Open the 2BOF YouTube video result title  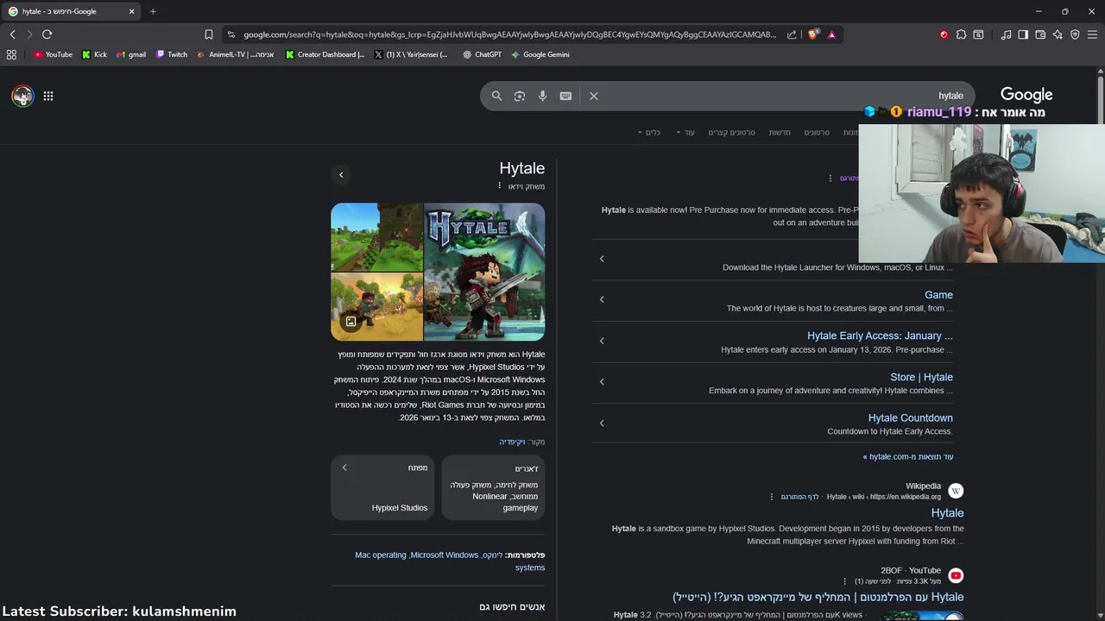click(x=818, y=597)
